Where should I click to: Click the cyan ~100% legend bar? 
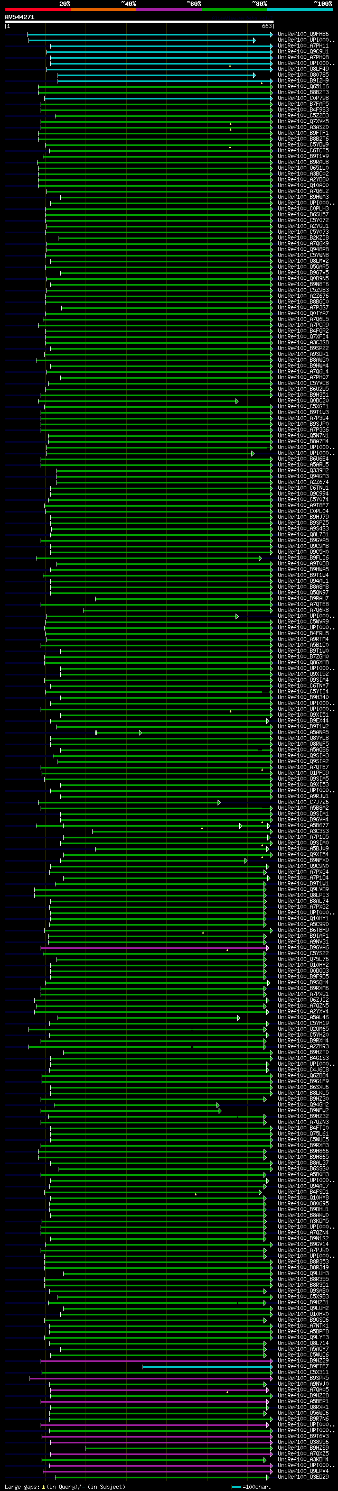[x=301, y=10]
